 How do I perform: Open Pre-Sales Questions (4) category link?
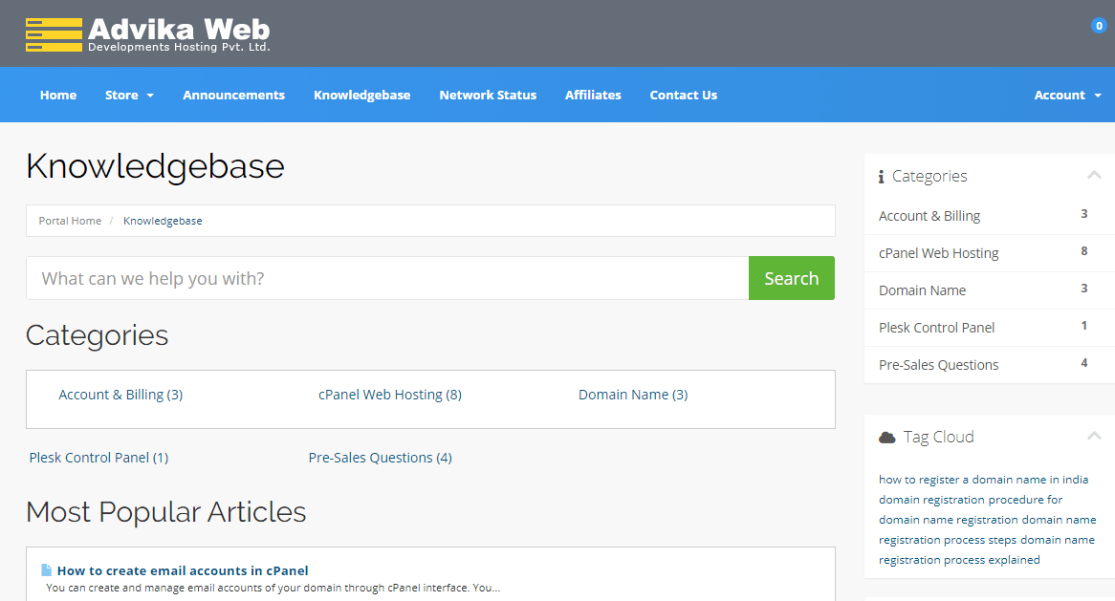380,458
